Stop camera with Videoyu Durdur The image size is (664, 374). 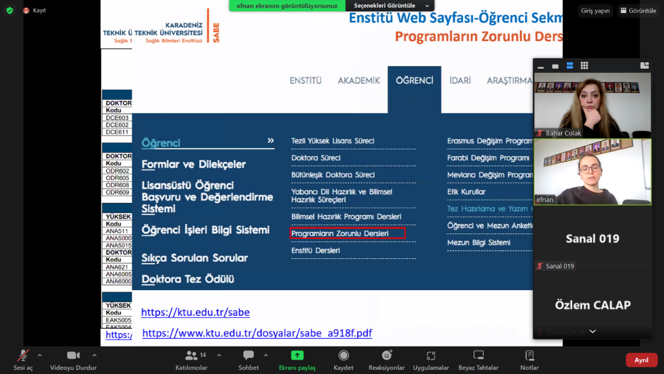point(73,360)
